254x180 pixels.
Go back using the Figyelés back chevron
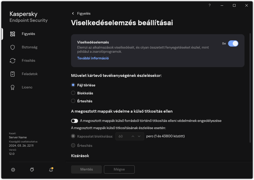(73, 13)
